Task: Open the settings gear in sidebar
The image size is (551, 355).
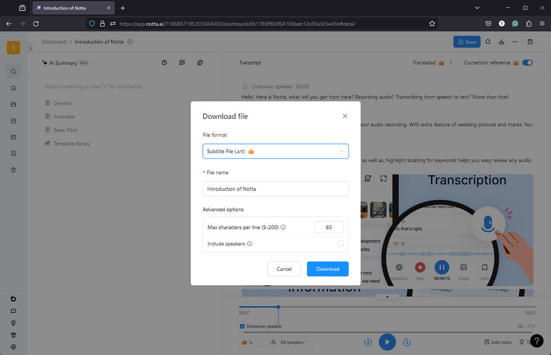Action: 13,347
